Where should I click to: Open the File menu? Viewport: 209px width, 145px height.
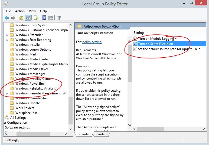[x=8, y=11]
